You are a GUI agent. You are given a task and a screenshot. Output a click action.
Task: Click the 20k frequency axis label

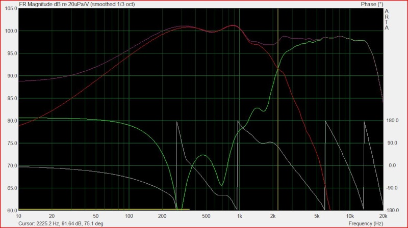(x=383, y=216)
